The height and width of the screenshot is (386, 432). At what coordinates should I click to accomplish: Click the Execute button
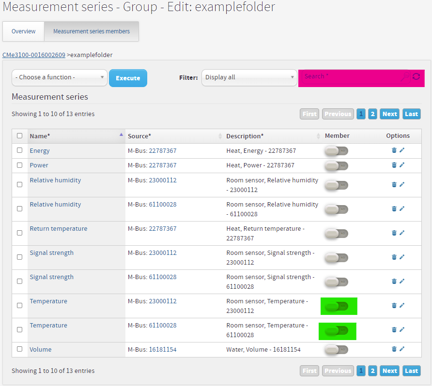pos(128,78)
